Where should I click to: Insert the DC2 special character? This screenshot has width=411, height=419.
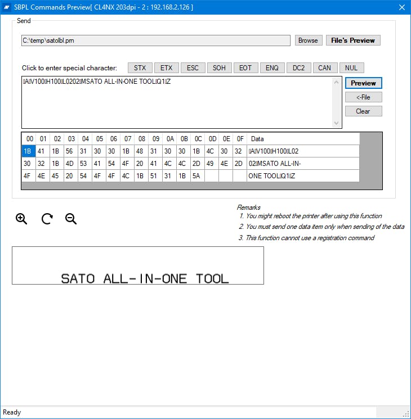tap(298, 68)
